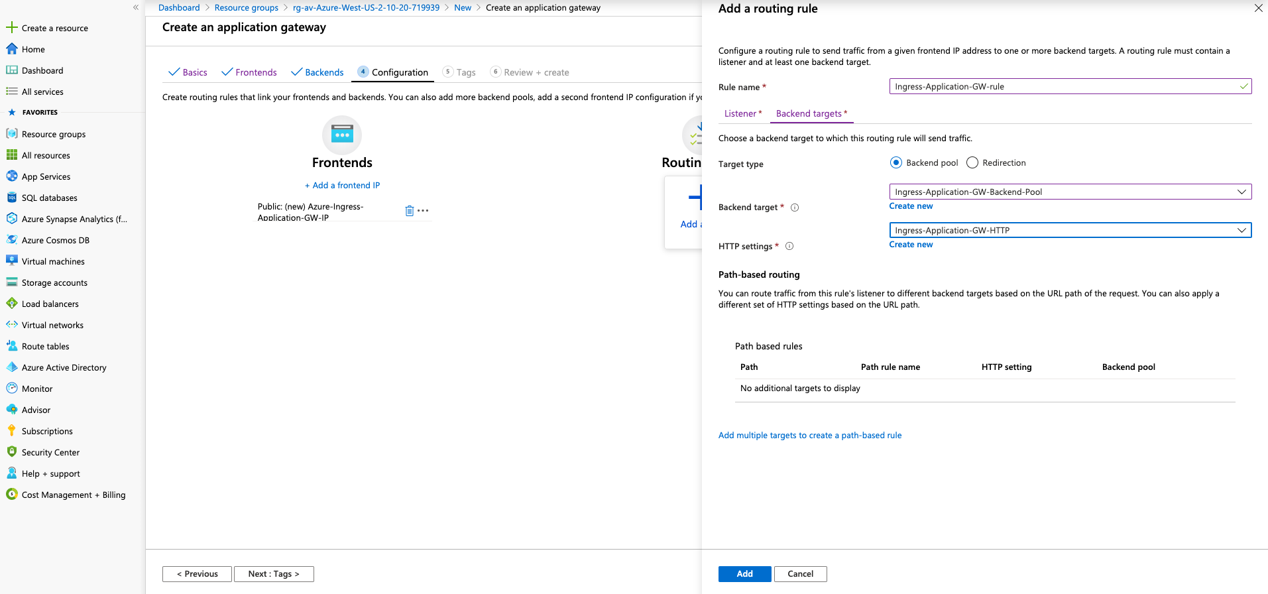
Task: Collapse the sidebar with double chevron
Action: click(x=136, y=7)
